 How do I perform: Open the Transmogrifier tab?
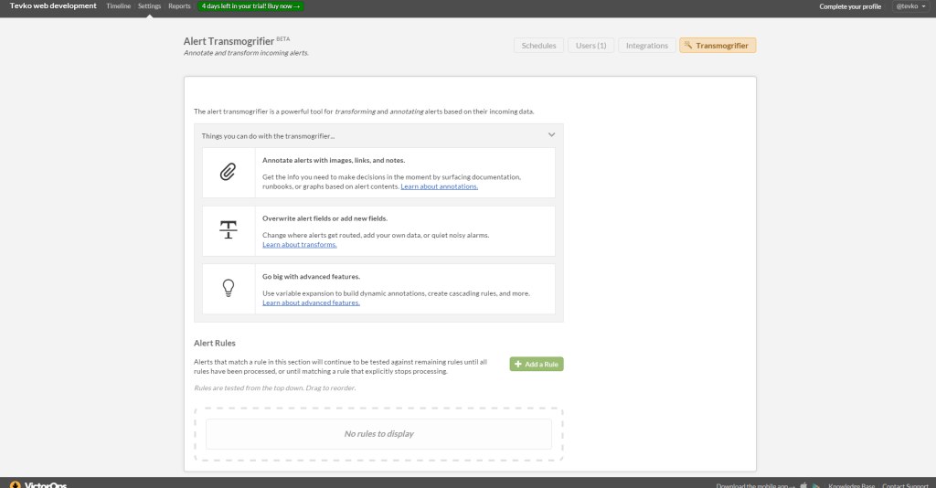point(718,46)
